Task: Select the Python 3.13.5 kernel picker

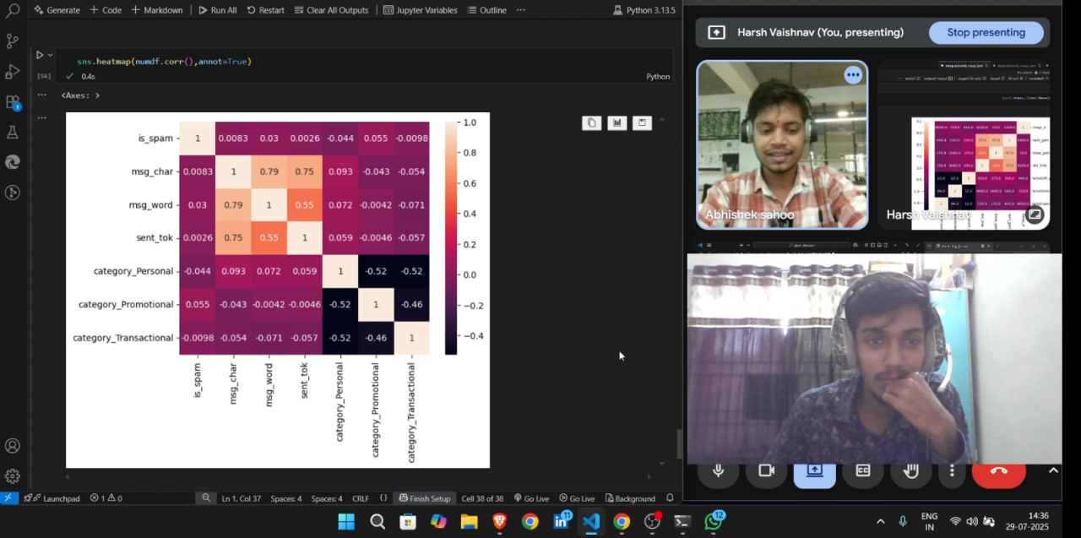Action: (x=644, y=10)
